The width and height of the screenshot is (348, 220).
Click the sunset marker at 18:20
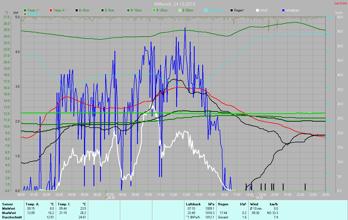tap(253, 197)
